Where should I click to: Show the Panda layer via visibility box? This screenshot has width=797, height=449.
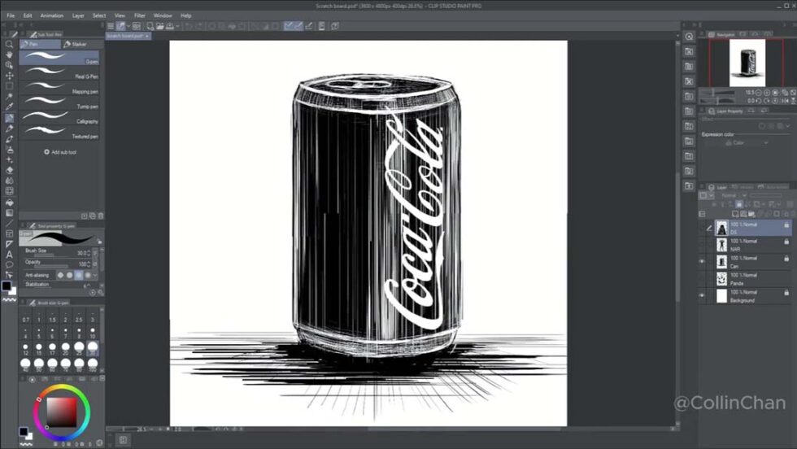pos(702,279)
